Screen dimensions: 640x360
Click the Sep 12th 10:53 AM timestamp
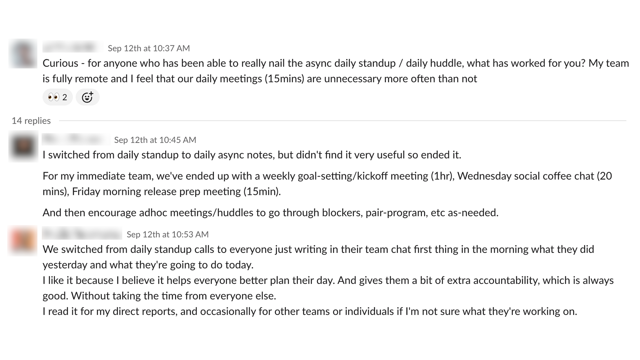coord(167,234)
